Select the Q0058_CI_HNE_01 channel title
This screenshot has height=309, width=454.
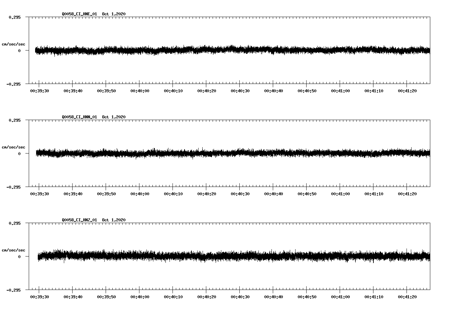pos(80,14)
